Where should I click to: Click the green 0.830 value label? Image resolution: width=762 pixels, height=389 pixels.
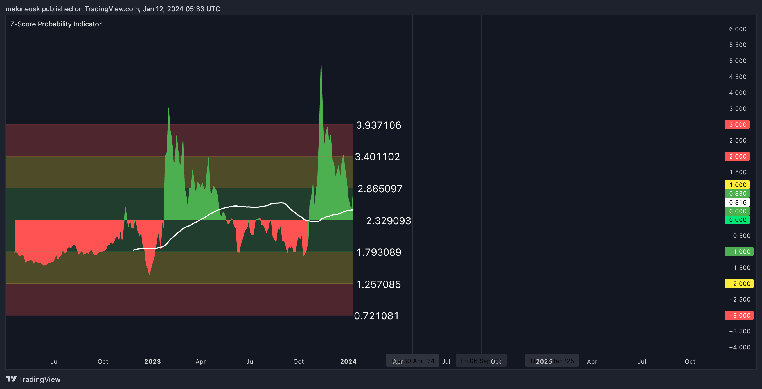pos(737,194)
